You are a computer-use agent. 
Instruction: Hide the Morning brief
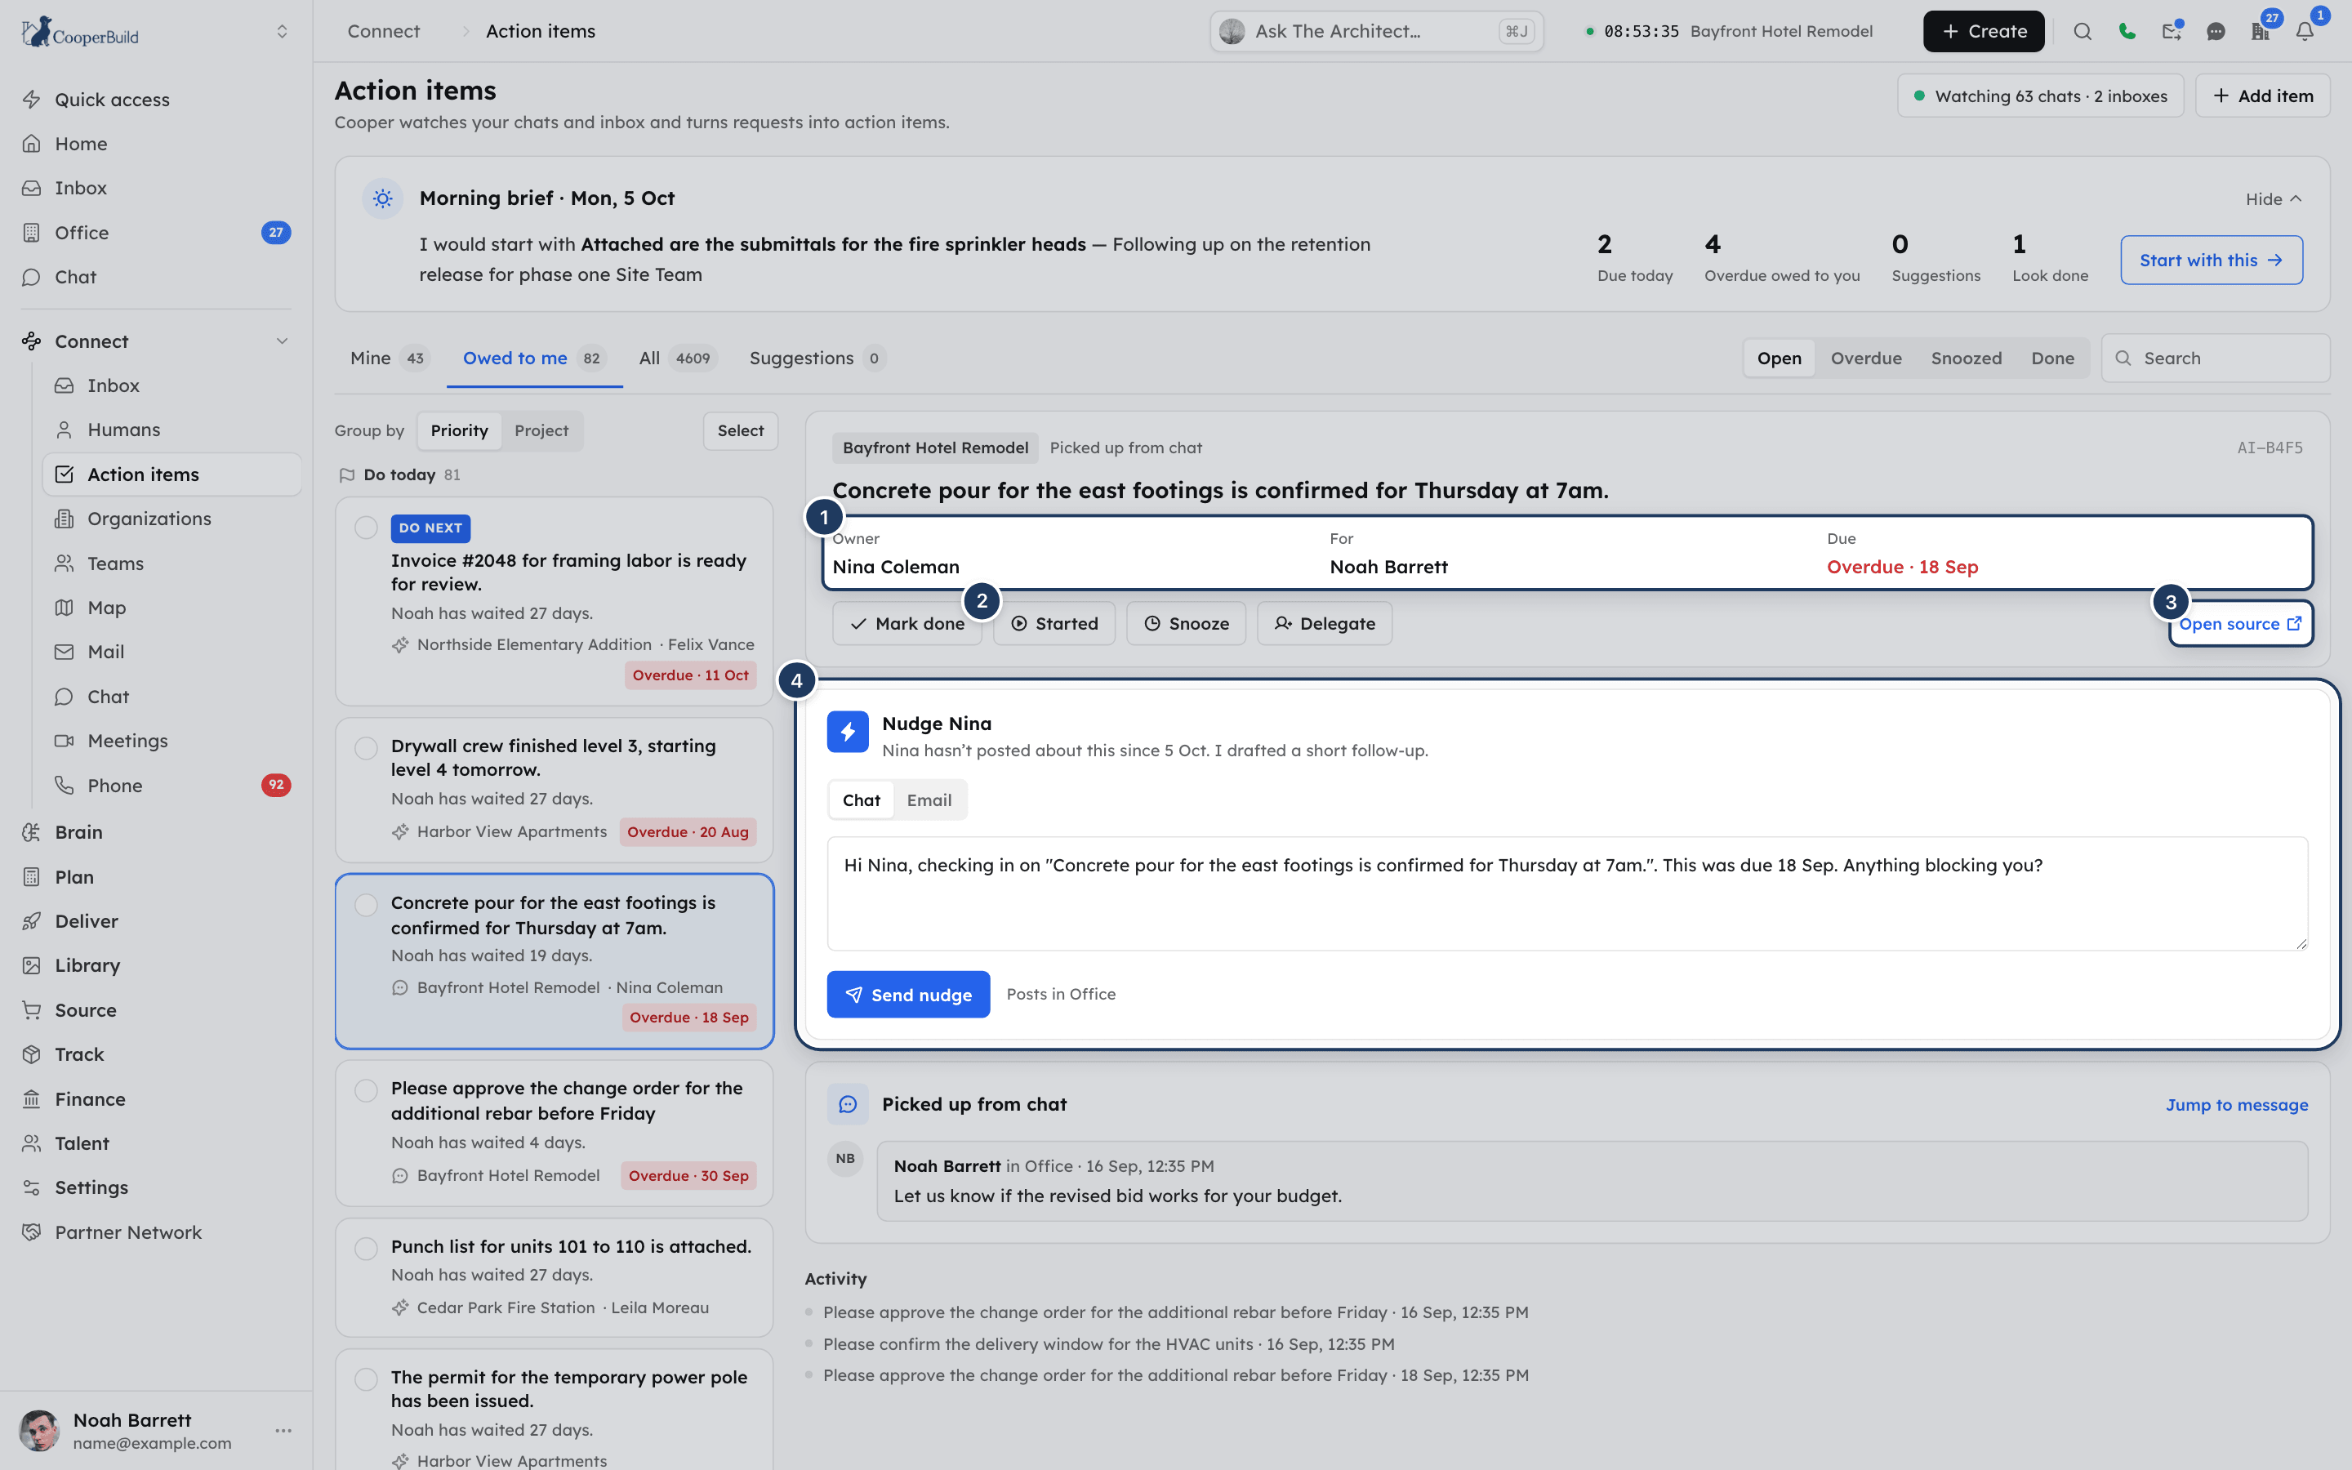(x=2274, y=198)
